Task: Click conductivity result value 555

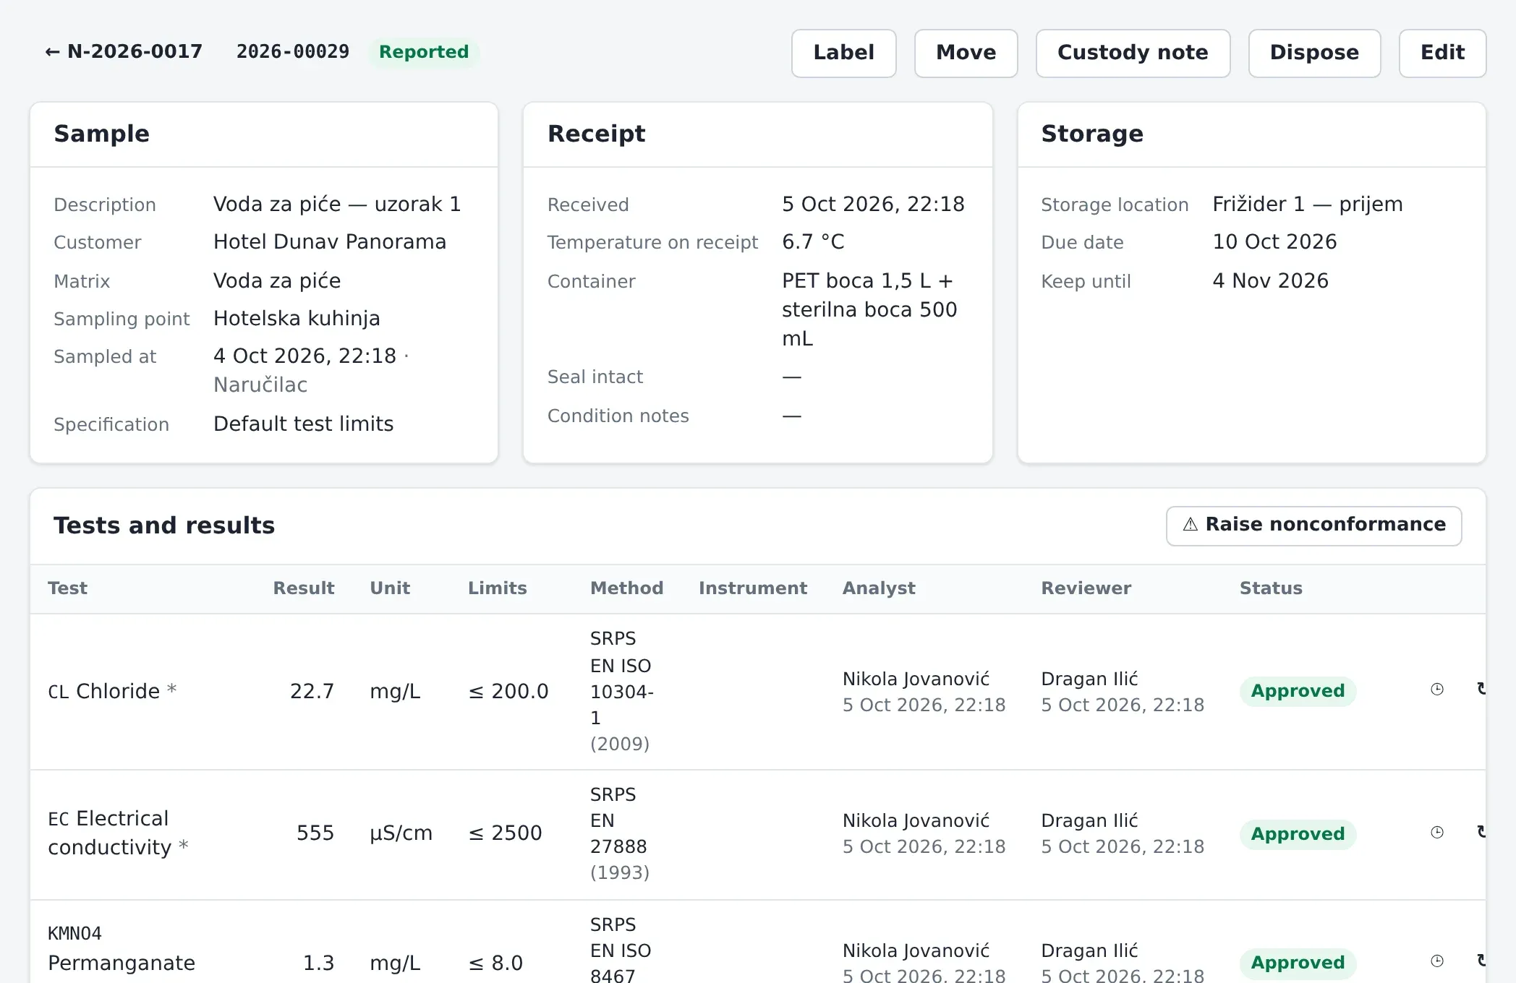Action: click(315, 833)
